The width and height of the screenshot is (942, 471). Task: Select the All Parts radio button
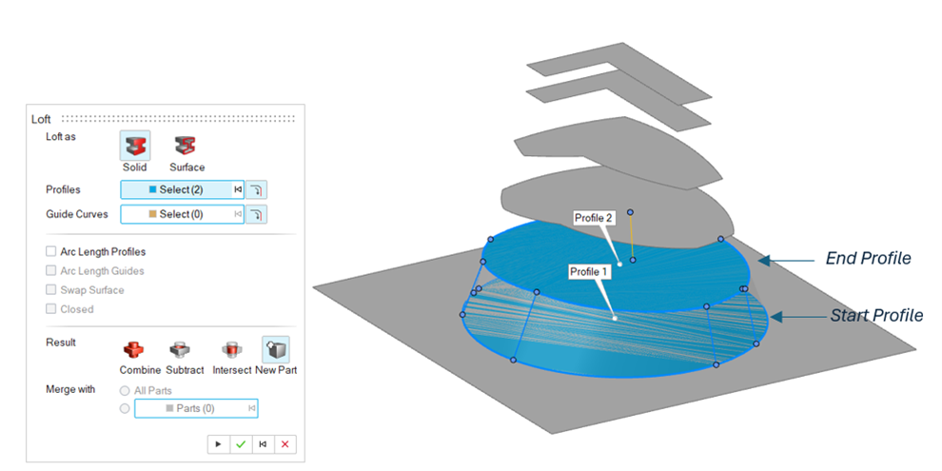click(125, 391)
